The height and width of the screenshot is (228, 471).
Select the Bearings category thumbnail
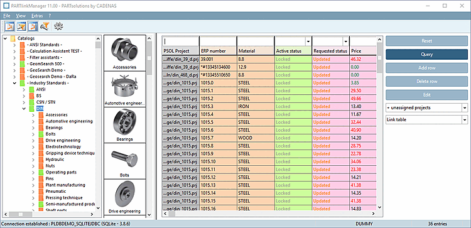click(x=125, y=125)
